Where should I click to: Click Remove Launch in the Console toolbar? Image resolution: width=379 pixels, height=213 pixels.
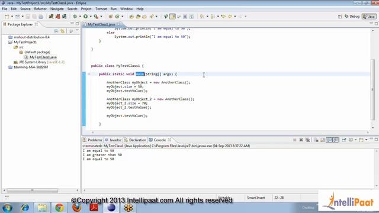301,140
